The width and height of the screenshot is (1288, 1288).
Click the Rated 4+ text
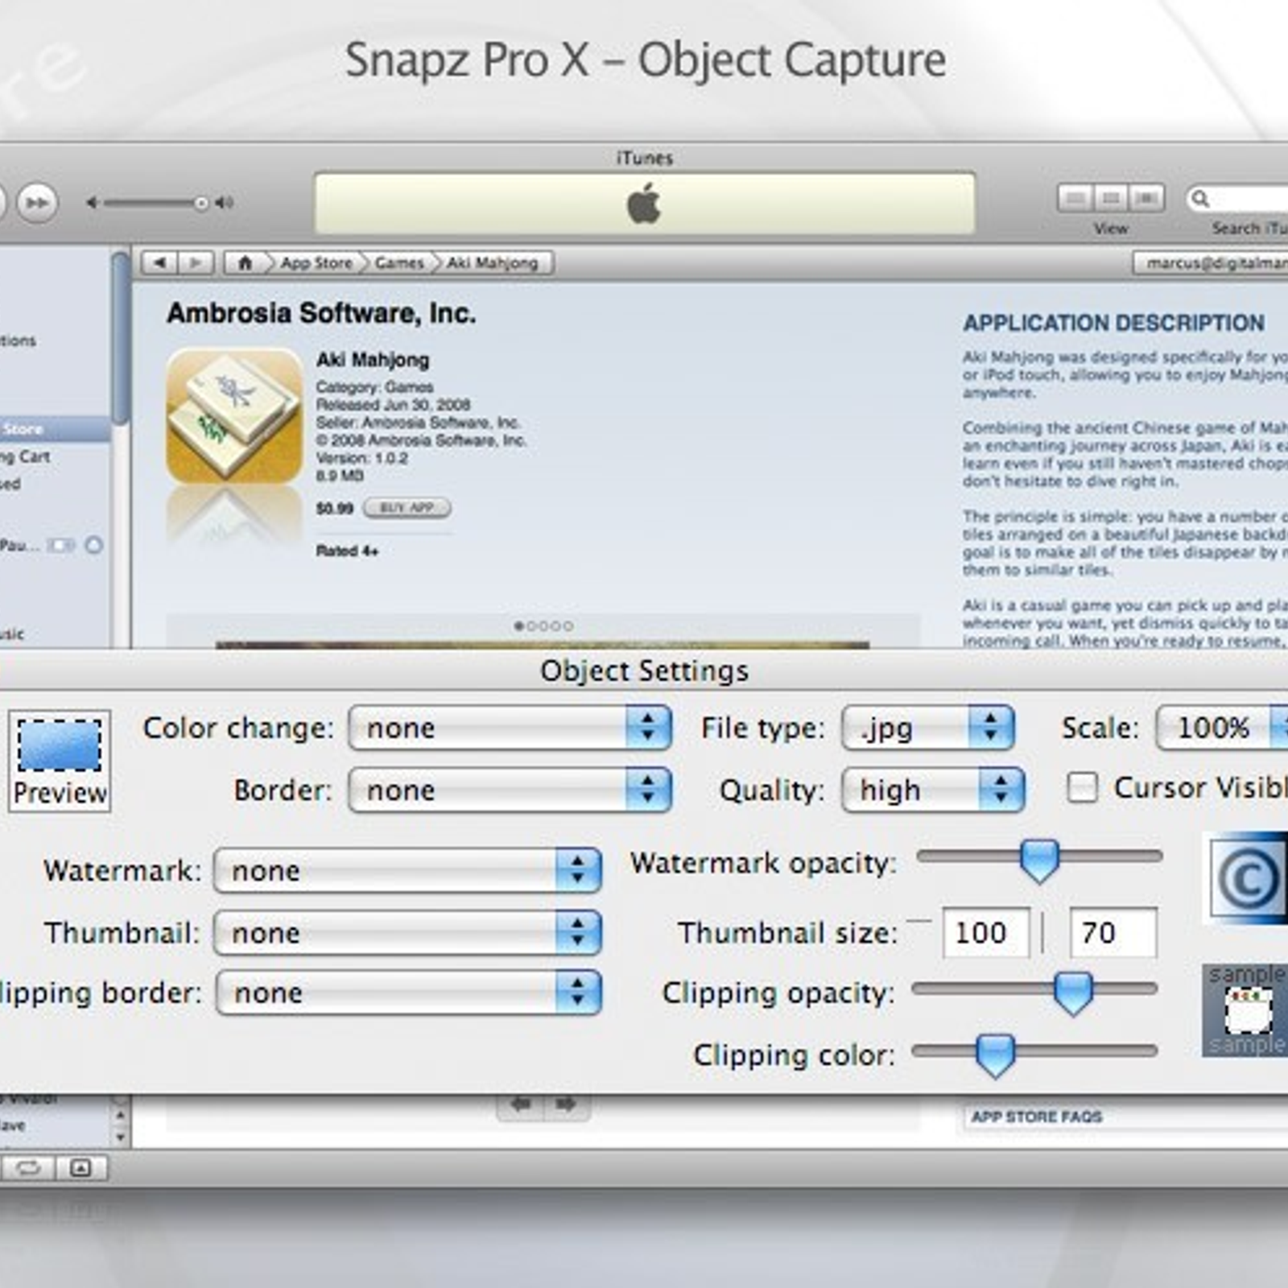click(347, 551)
